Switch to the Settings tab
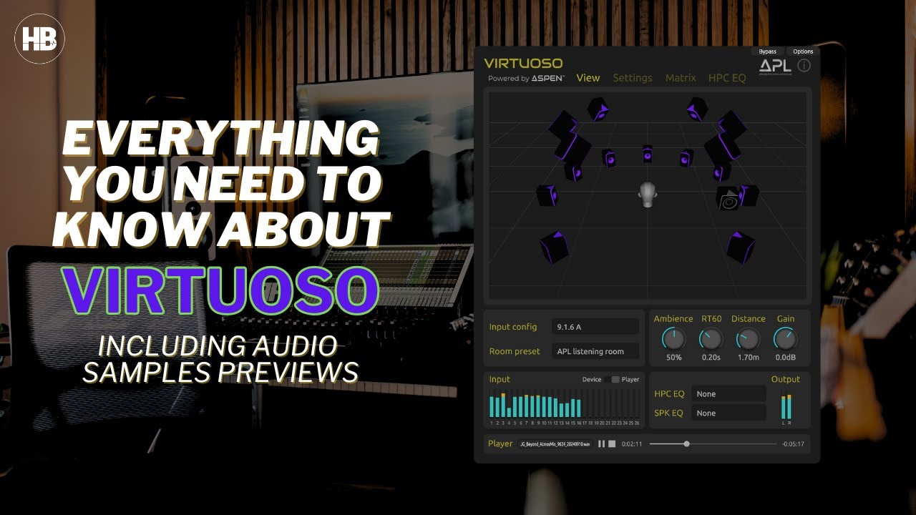Image resolution: width=916 pixels, height=515 pixels. point(633,78)
